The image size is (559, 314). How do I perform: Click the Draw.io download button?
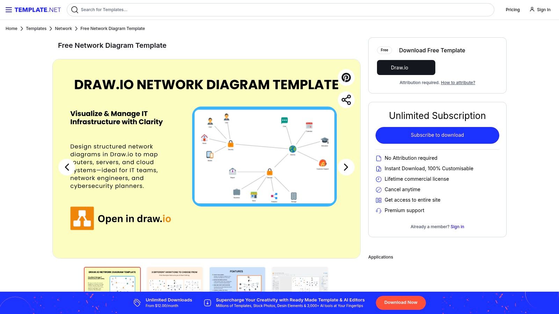[x=406, y=67]
